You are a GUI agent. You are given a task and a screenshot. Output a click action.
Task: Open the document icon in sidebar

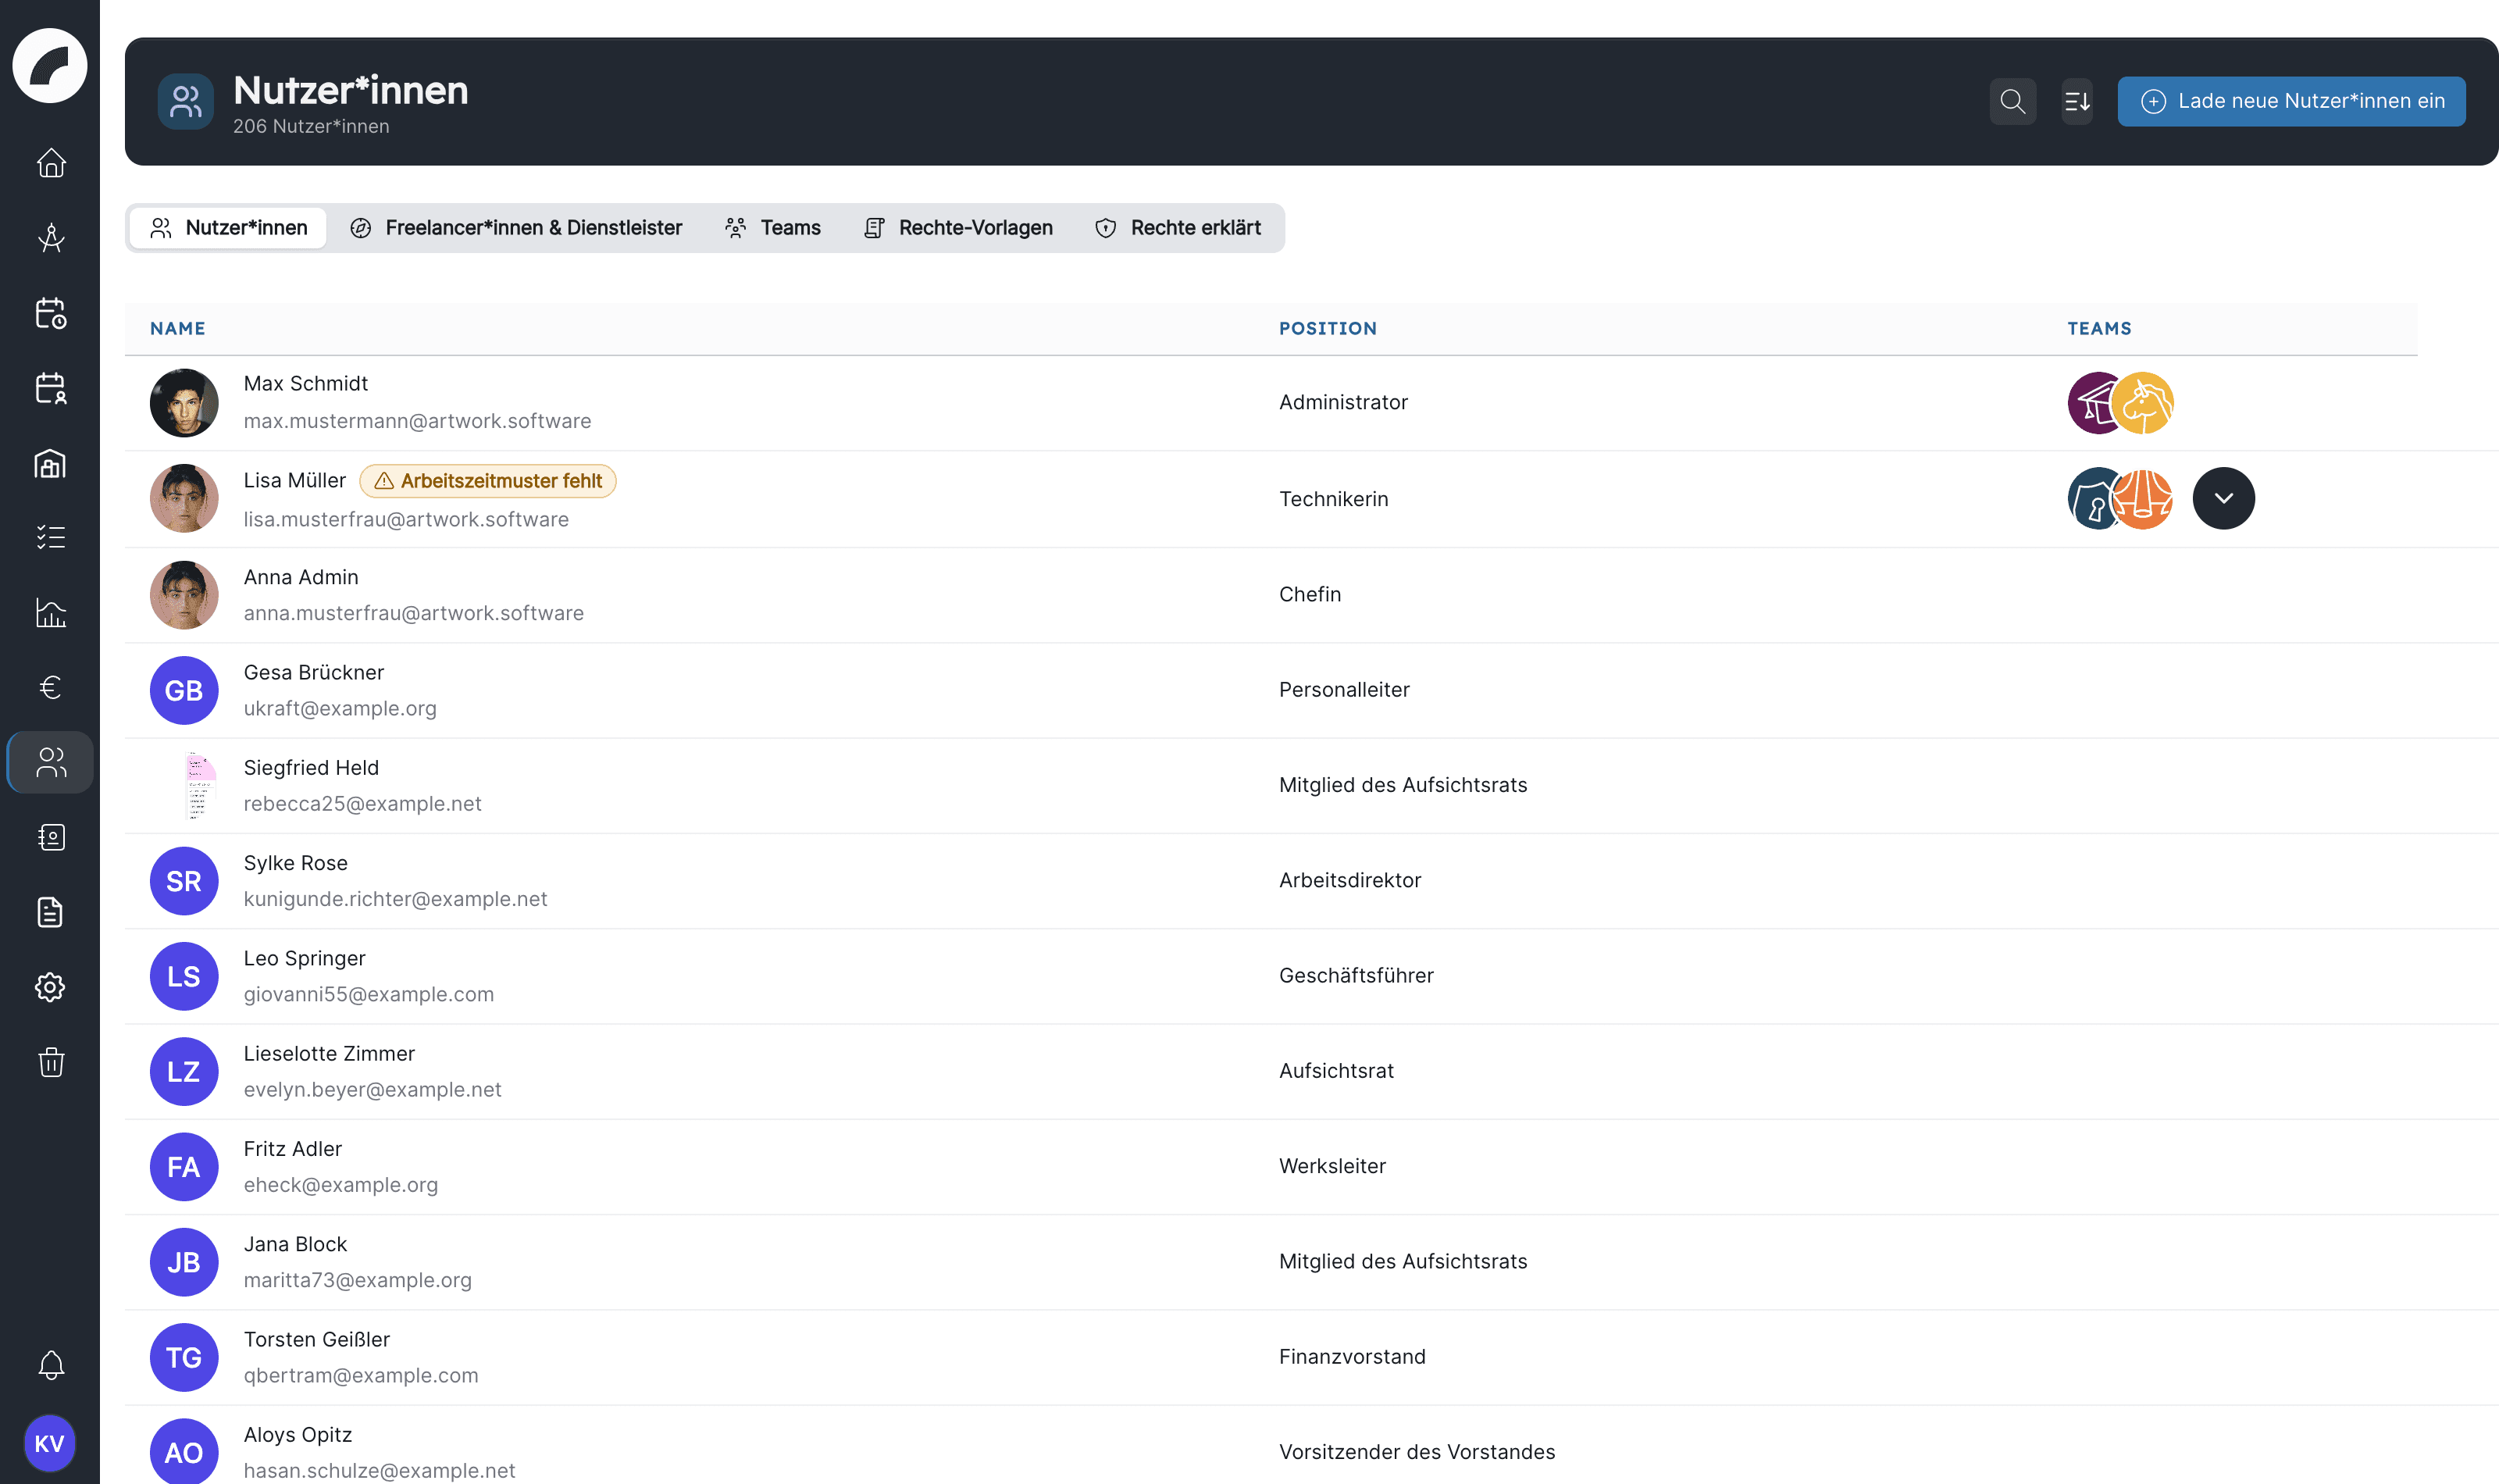pos(50,912)
